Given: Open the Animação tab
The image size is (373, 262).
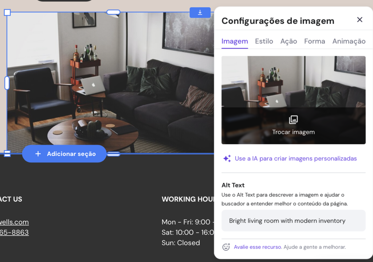Looking at the screenshot, I should click(349, 41).
